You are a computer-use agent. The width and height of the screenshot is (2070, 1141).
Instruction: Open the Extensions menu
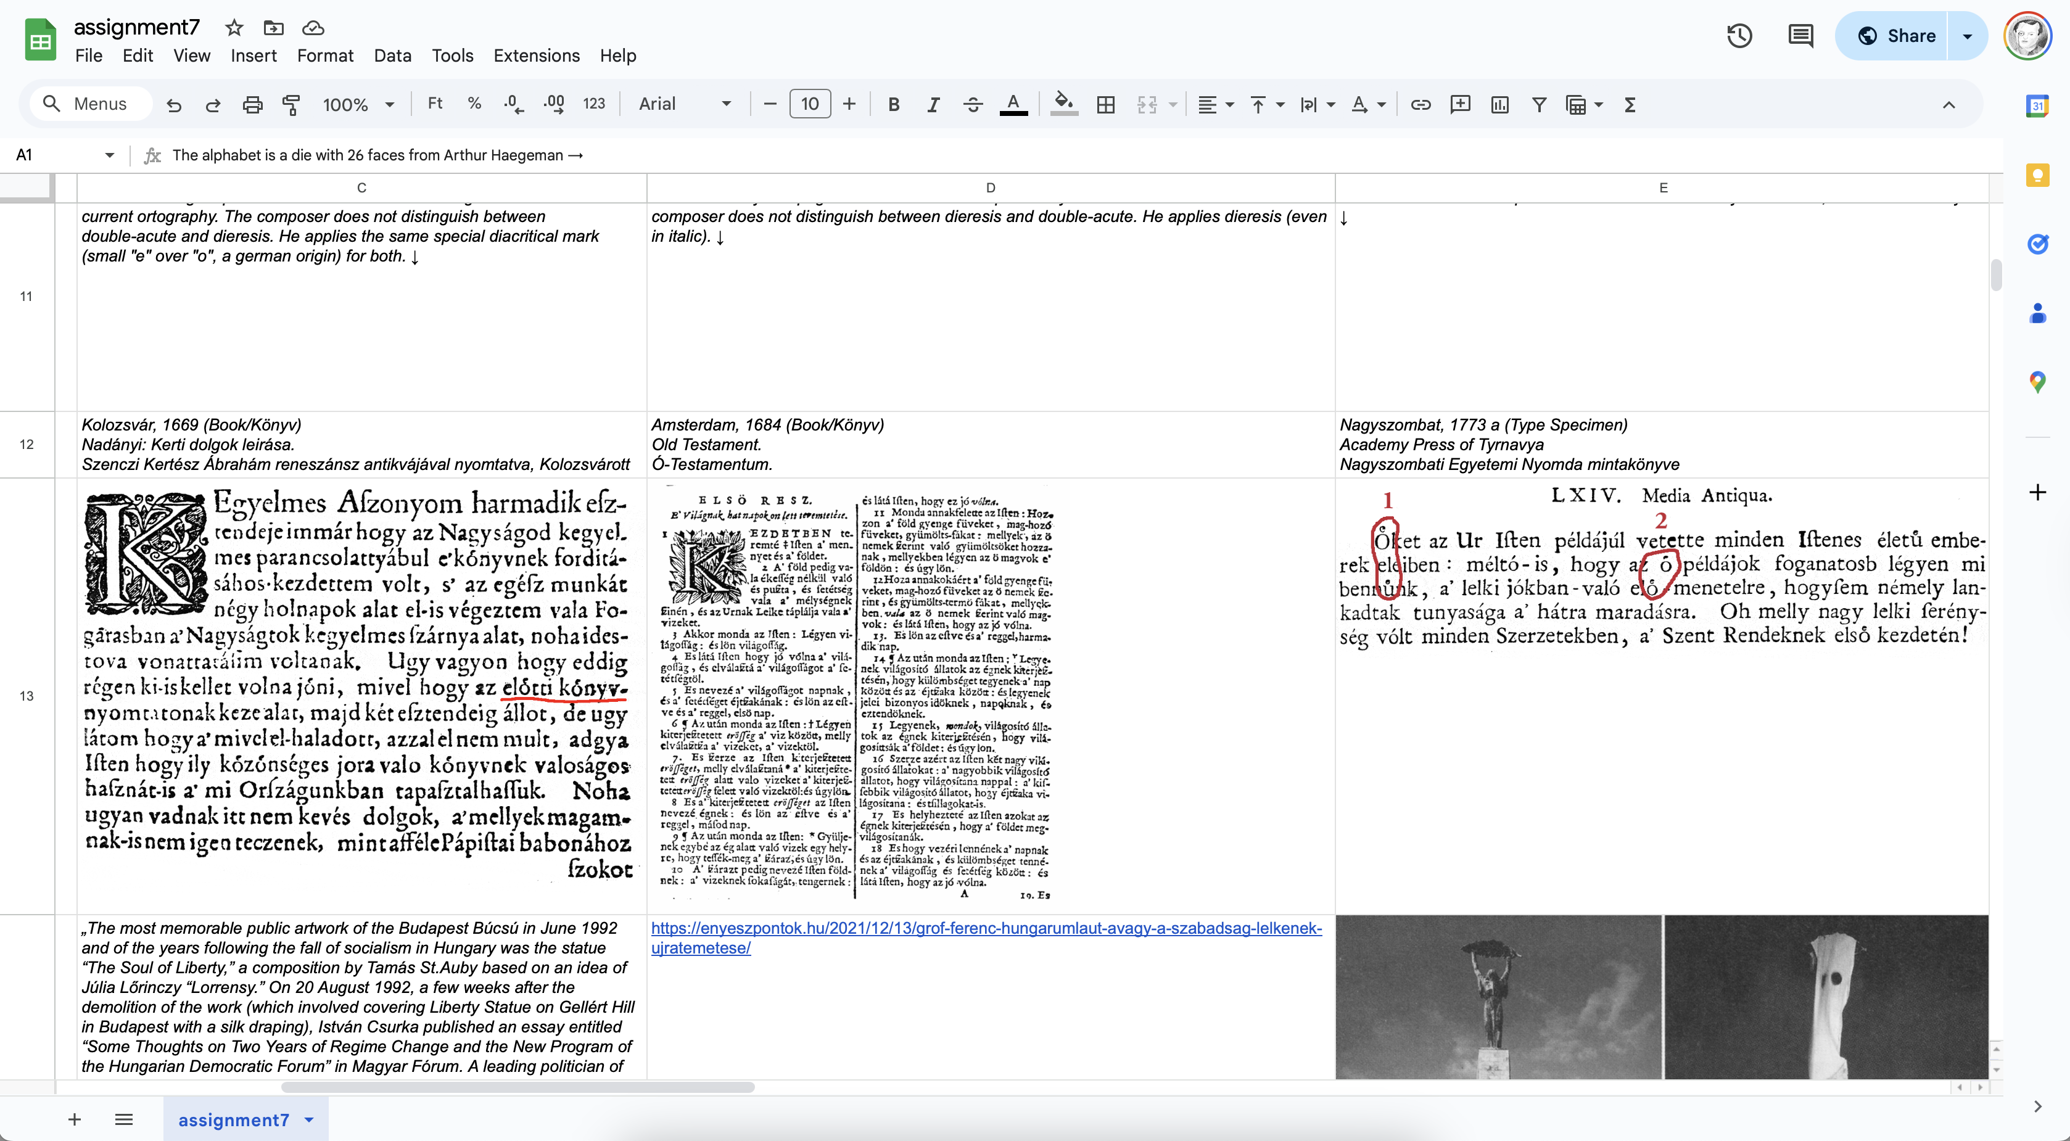[536, 56]
